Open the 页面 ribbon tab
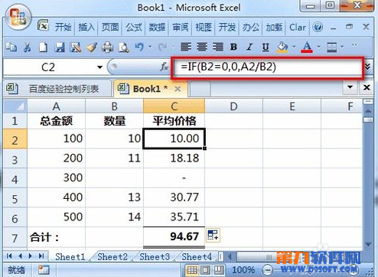 110,27
